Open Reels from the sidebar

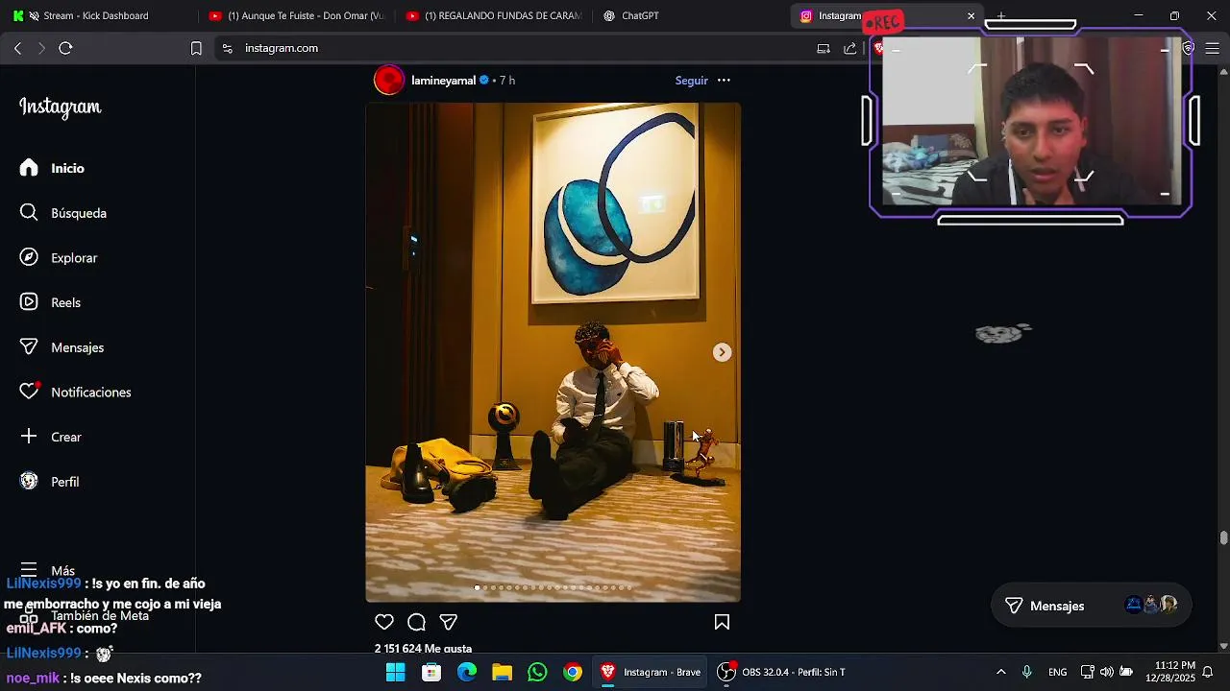[x=51, y=302]
